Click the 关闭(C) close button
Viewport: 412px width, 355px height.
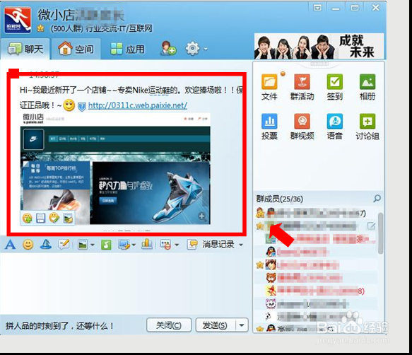(x=169, y=325)
